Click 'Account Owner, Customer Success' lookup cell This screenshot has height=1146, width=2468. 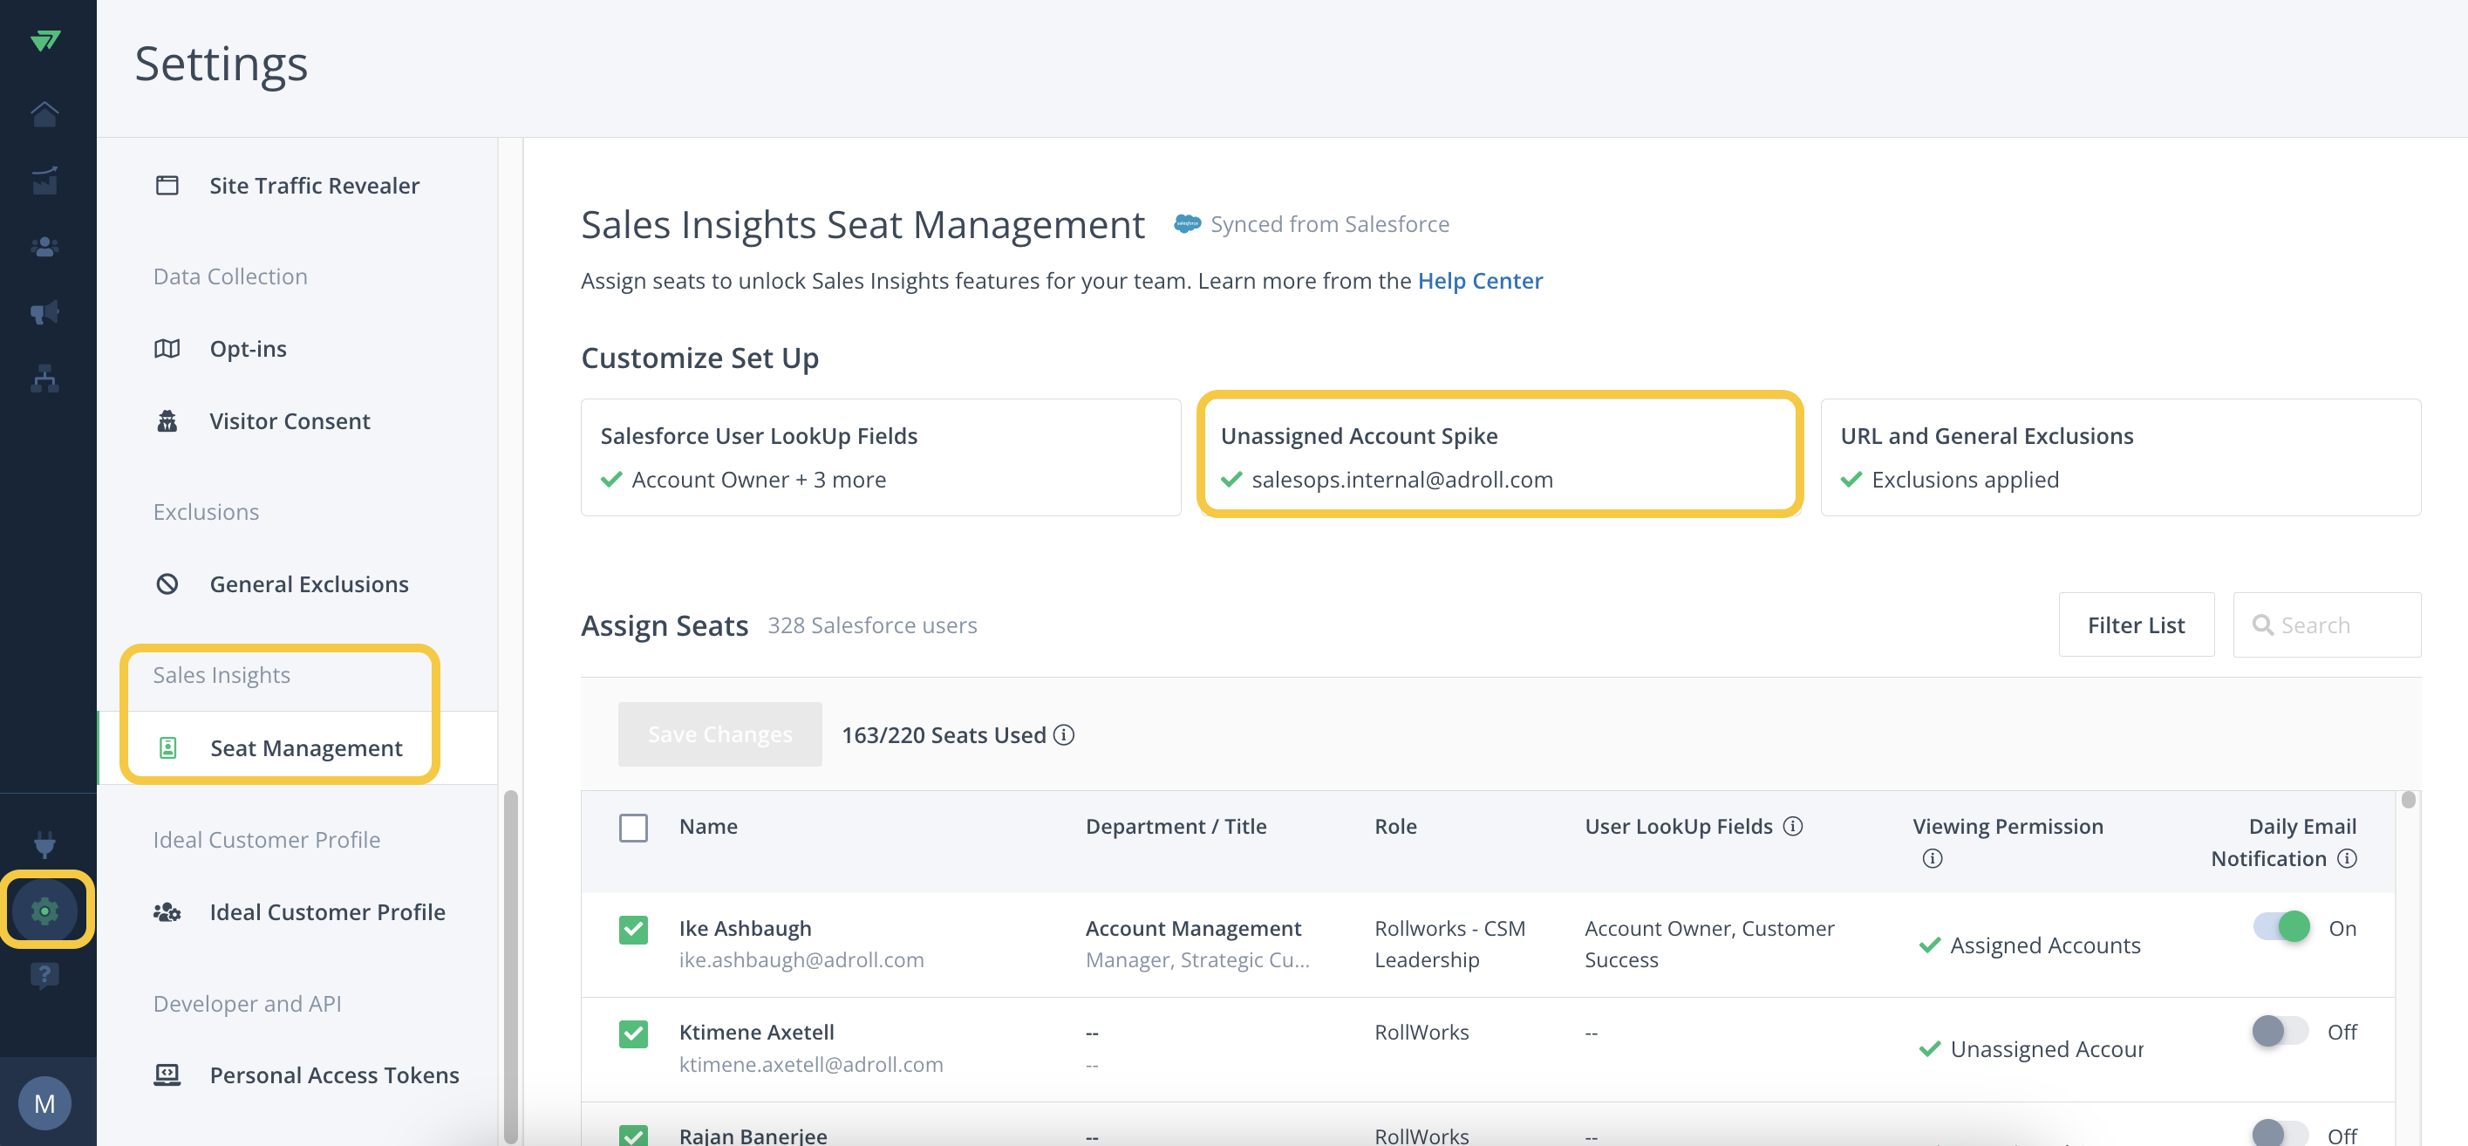pos(1709,944)
